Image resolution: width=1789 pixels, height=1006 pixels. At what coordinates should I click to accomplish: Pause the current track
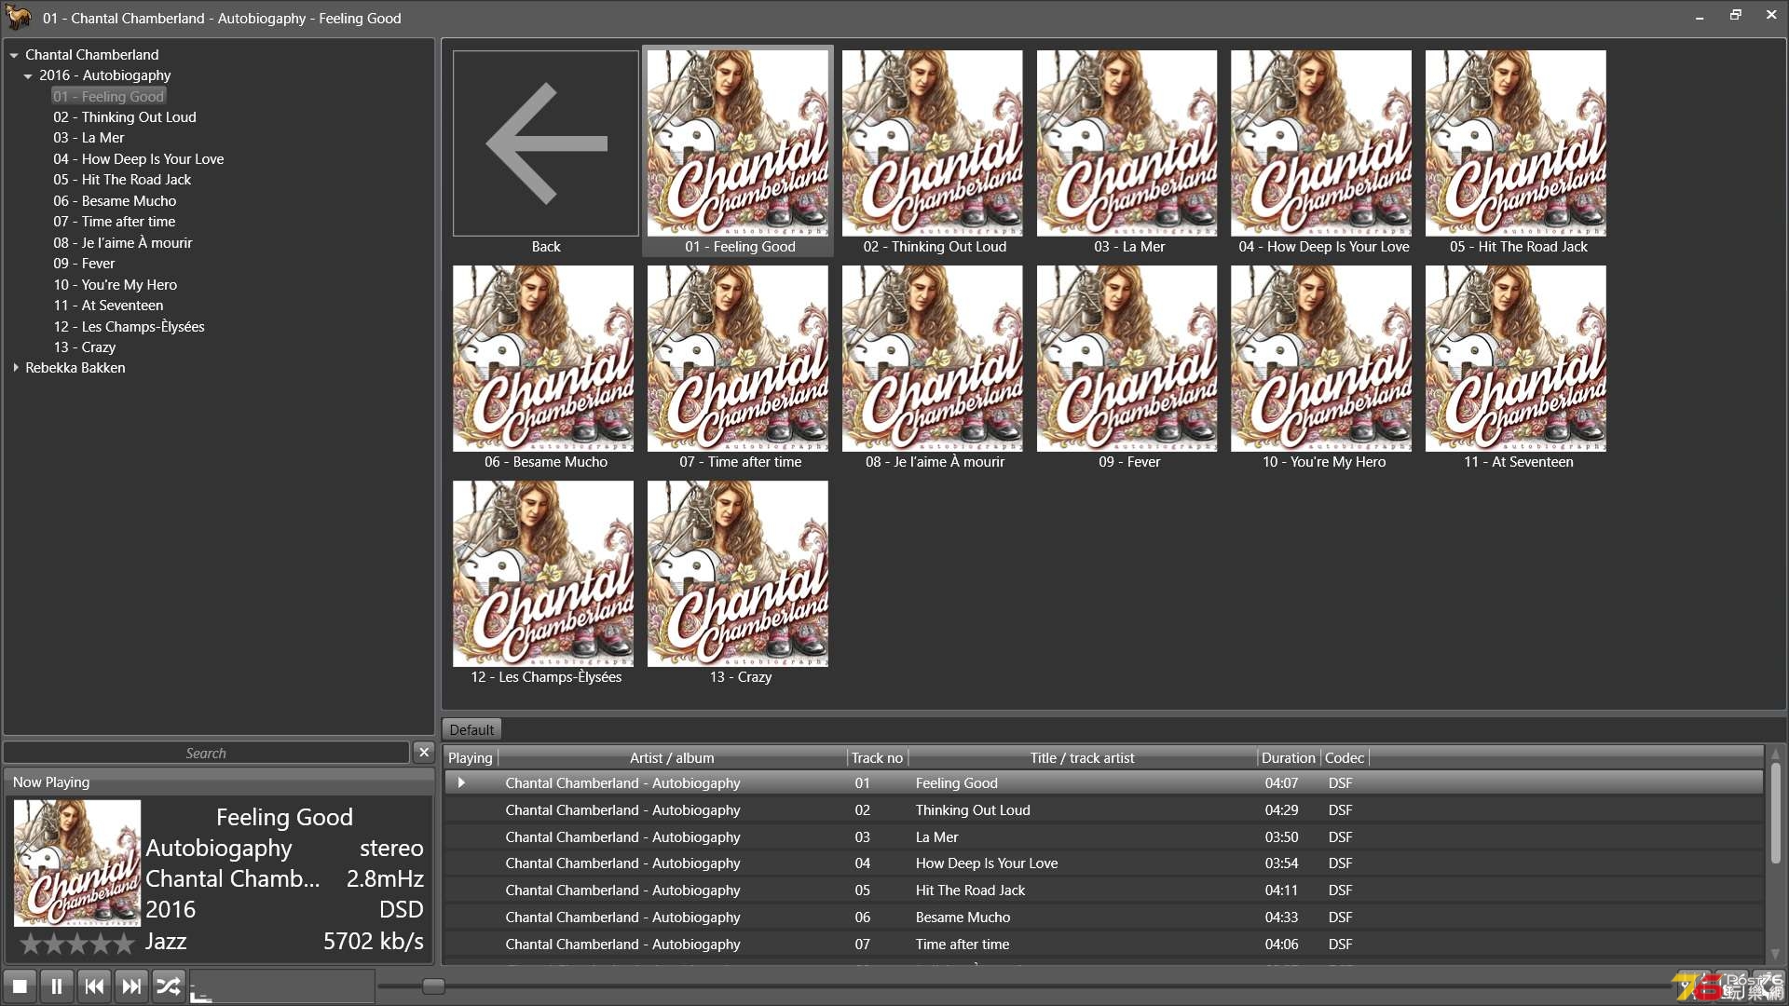point(57,986)
